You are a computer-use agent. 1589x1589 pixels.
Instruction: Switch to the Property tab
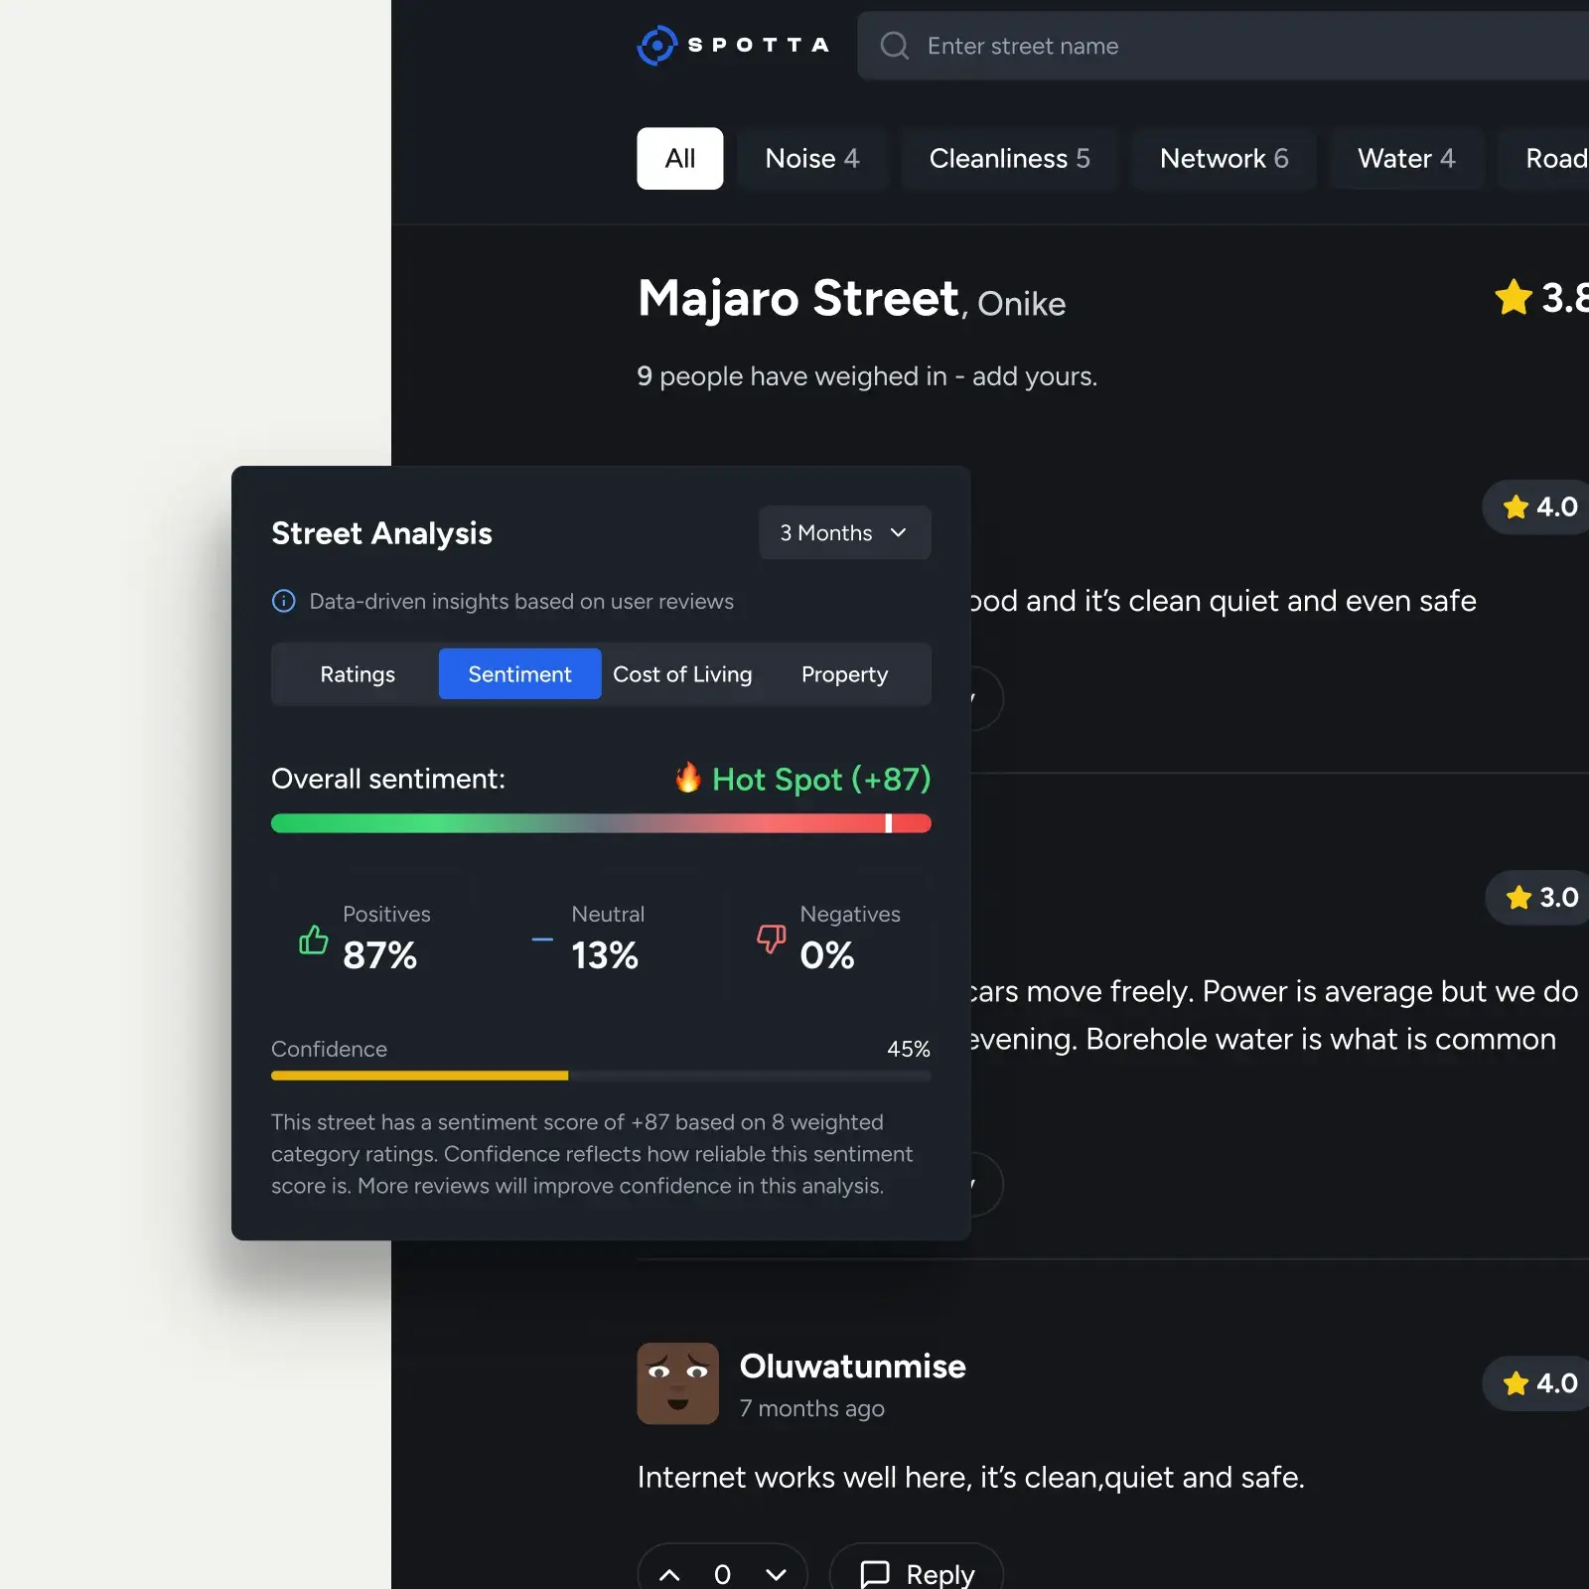(x=844, y=674)
